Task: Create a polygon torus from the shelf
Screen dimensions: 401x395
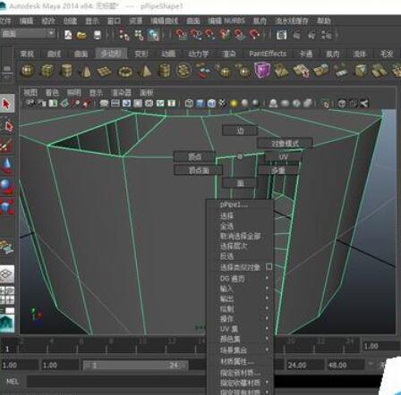Action: coord(125,71)
